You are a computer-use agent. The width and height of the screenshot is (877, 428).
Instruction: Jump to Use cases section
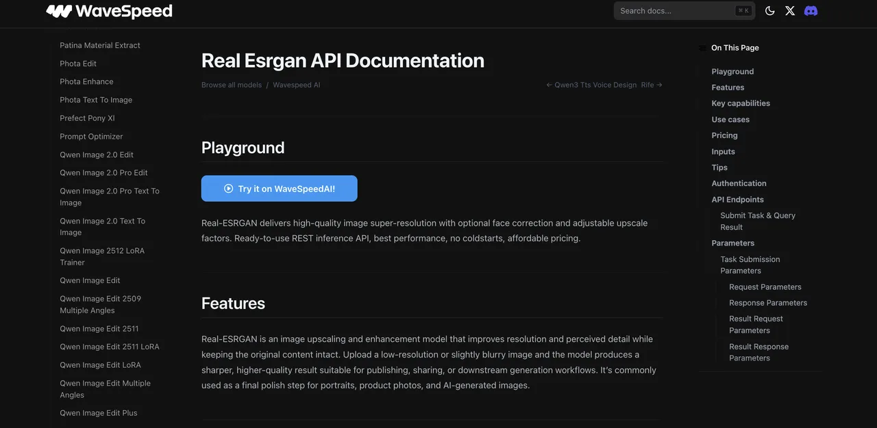(730, 120)
